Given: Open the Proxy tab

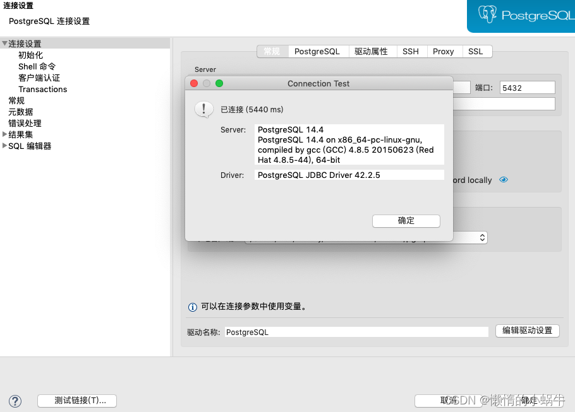Looking at the screenshot, I should click(x=444, y=52).
